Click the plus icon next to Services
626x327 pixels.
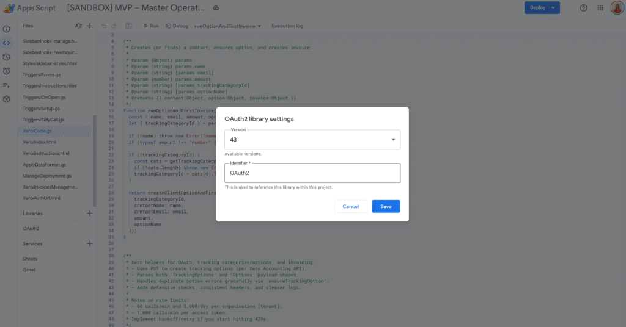[x=90, y=243]
